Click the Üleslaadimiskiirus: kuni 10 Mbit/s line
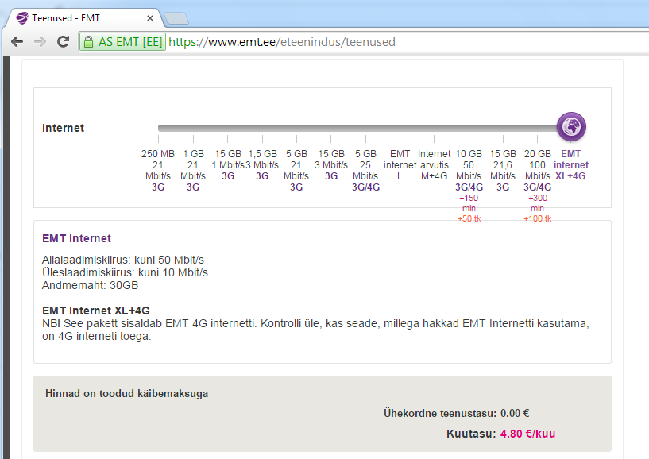This screenshot has height=459, width=649. (x=125, y=272)
